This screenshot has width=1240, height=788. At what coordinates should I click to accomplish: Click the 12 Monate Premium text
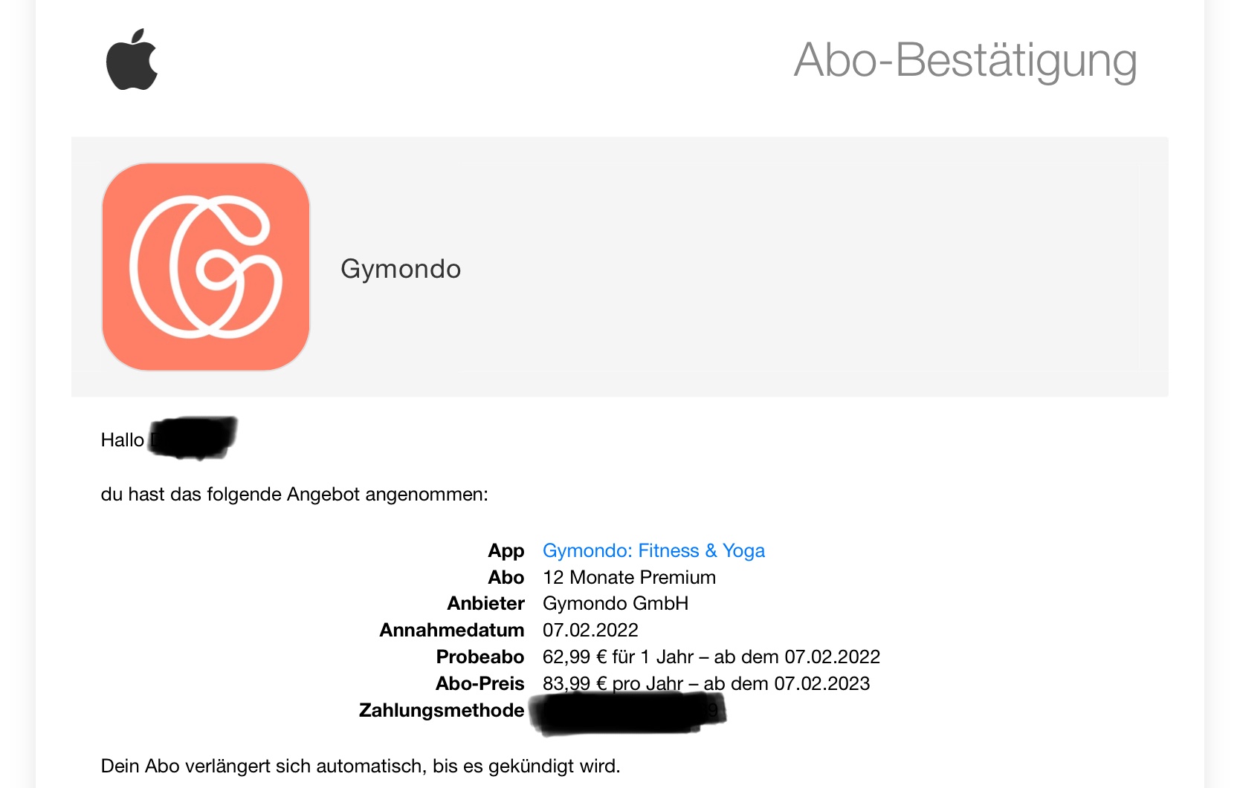click(x=629, y=577)
